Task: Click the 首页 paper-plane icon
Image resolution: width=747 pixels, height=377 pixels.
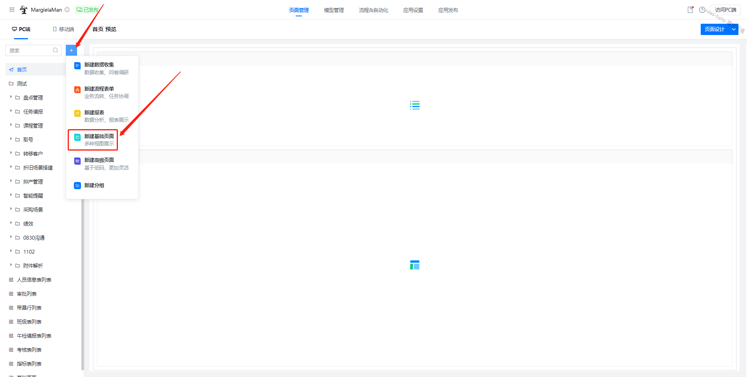Action: pos(11,70)
